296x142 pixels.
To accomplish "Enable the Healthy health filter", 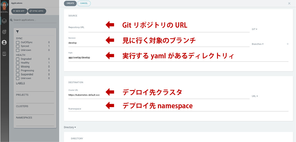I will [18, 63].
